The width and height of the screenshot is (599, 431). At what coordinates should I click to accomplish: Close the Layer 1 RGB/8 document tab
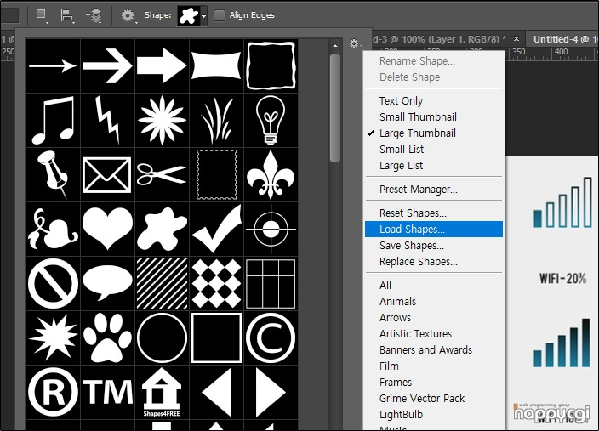516,39
